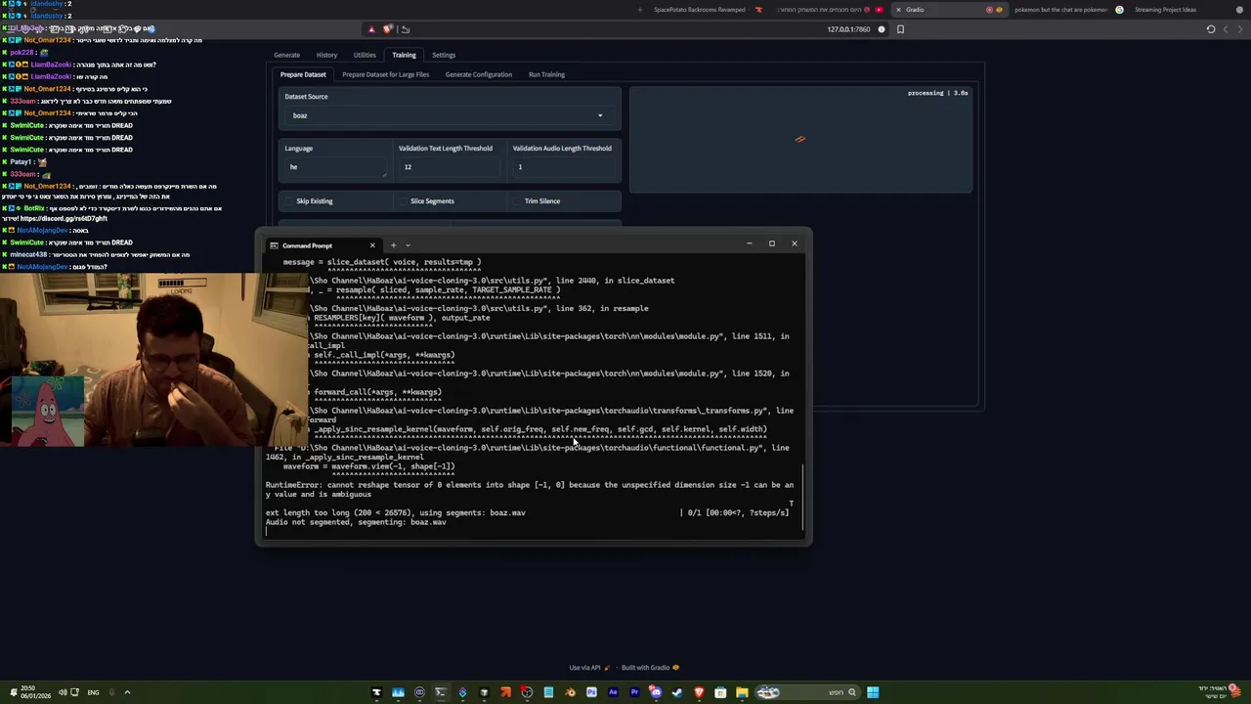Open ENG language switcher in tray

tap(94, 692)
